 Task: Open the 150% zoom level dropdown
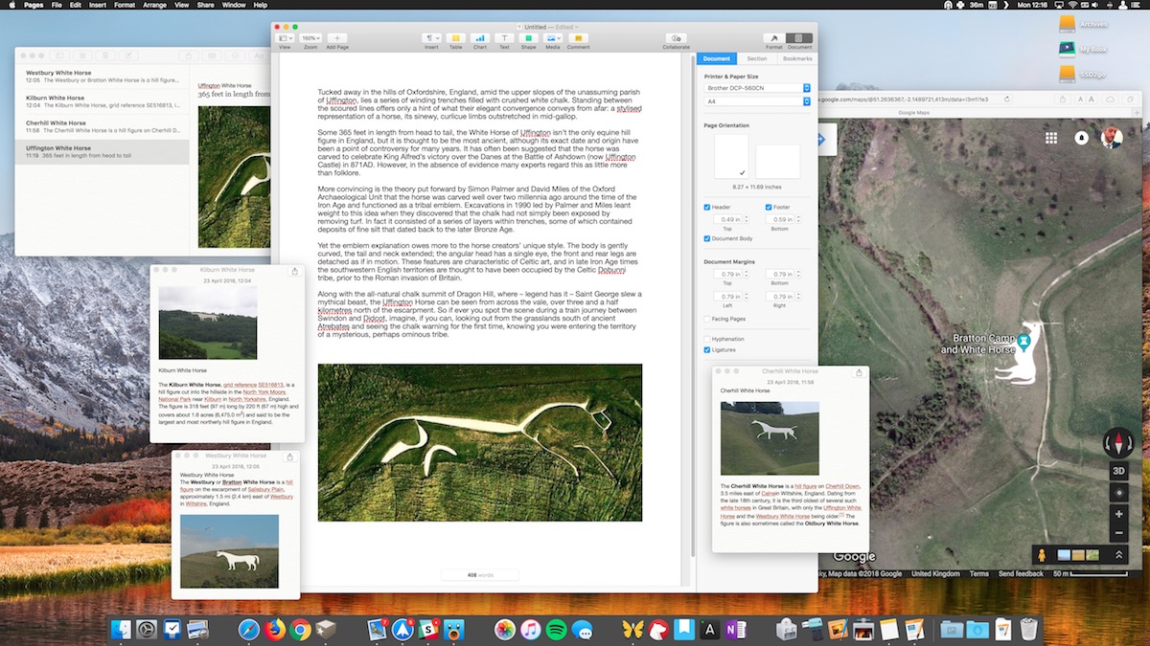coord(310,38)
